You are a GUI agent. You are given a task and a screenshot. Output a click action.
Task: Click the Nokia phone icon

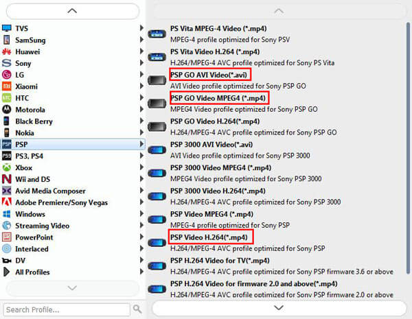(x=7, y=132)
